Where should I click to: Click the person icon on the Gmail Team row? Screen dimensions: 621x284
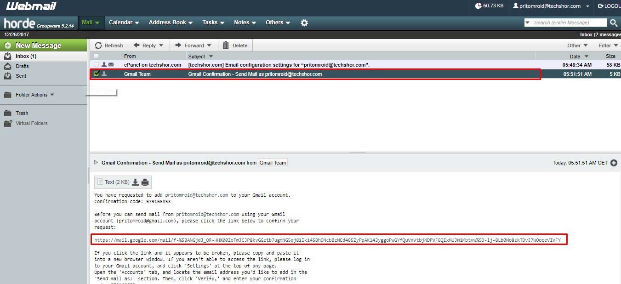click(104, 74)
